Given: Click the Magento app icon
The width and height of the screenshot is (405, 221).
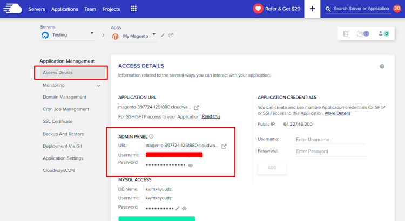Looking at the screenshot, I should [115, 36].
